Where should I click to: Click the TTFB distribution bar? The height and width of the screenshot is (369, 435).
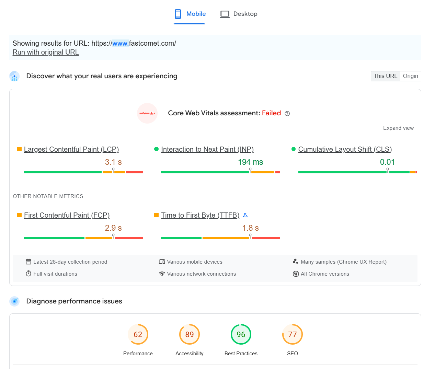pos(220,238)
